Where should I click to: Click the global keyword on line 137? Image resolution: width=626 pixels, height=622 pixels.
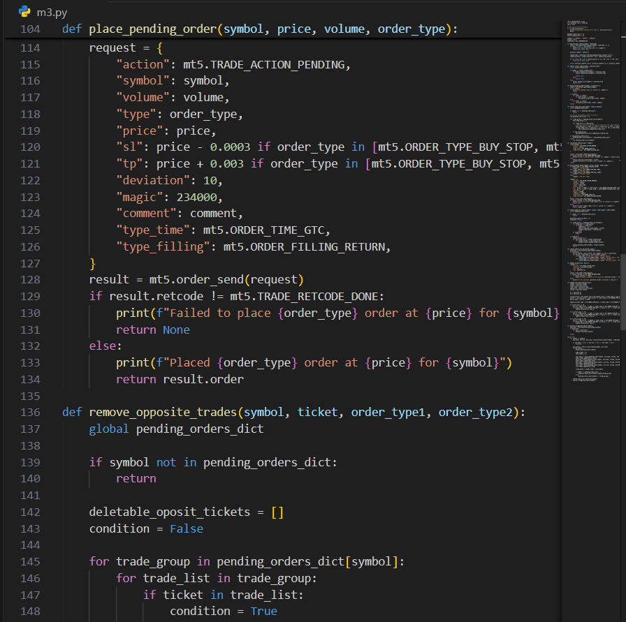tap(109, 429)
